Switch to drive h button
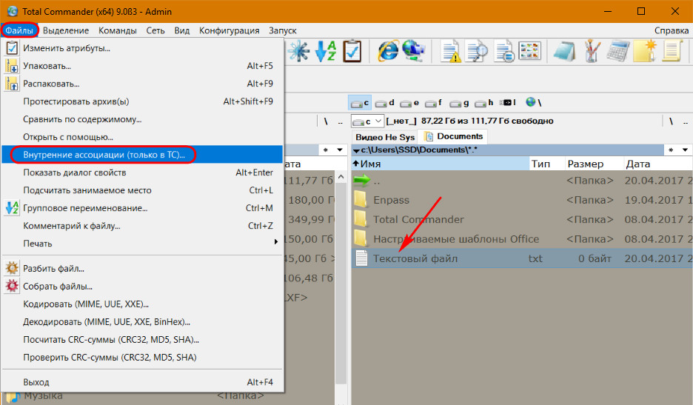The height and width of the screenshot is (405, 693). click(x=484, y=103)
